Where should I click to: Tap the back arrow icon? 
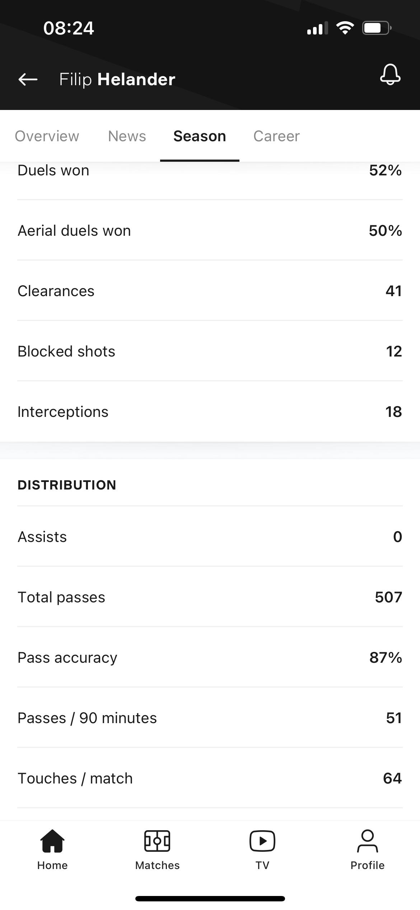(x=28, y=79)
